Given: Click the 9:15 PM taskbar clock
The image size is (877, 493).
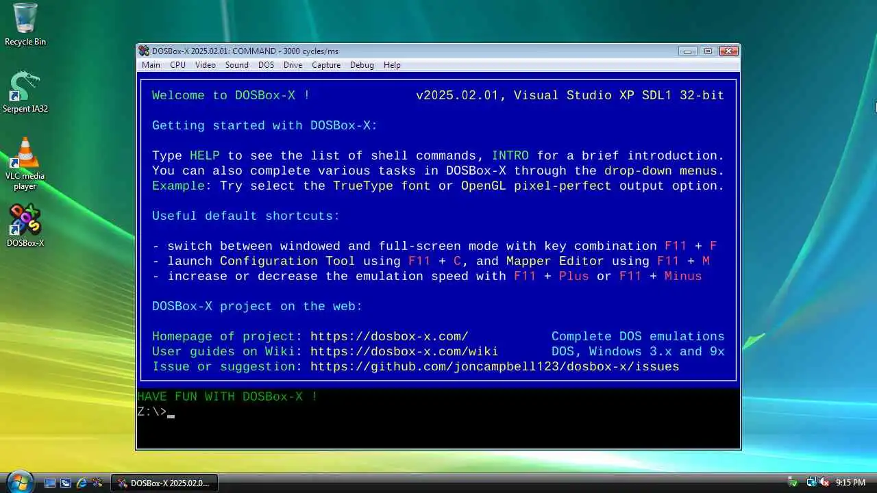Looking at the screenshot, I should coord(850,483).
